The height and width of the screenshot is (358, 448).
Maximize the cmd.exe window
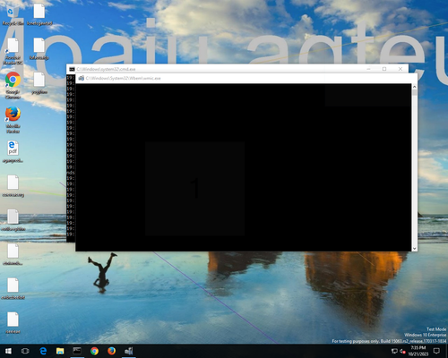384,69
